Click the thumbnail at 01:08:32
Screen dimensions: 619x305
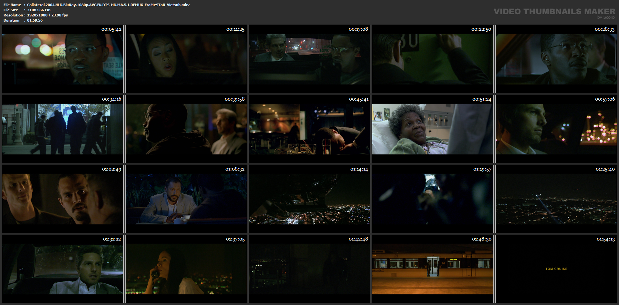pos(186,199)
